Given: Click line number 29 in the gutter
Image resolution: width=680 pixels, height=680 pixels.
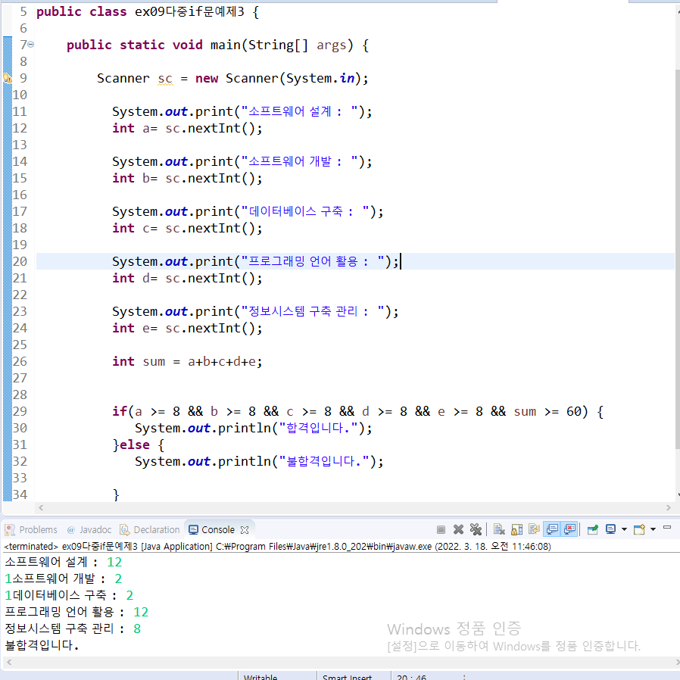Looking at the screenshot, I should point(20,411).
